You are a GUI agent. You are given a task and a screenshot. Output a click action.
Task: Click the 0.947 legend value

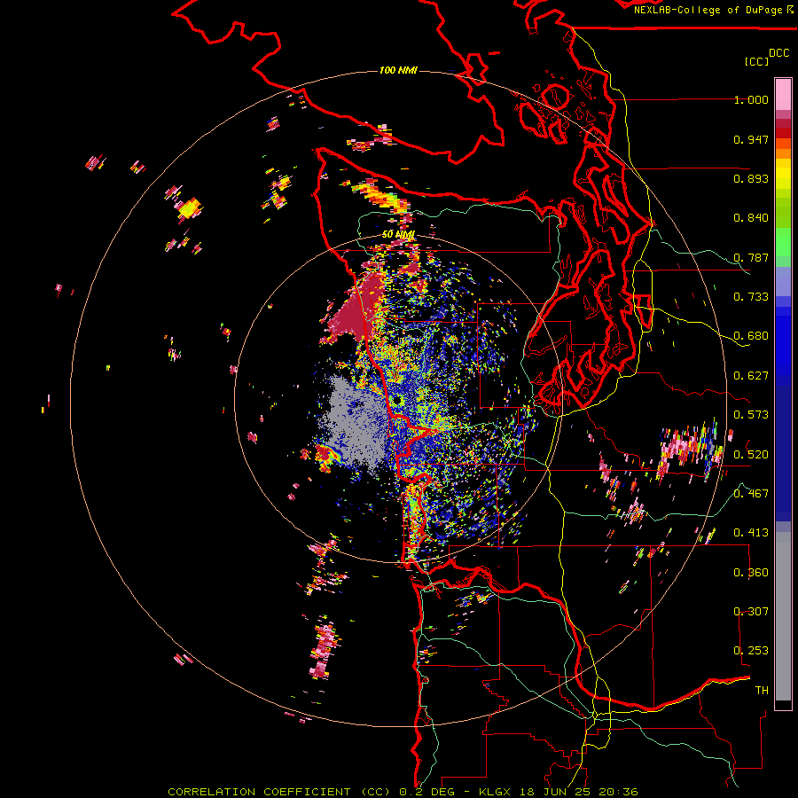[751, 139]
